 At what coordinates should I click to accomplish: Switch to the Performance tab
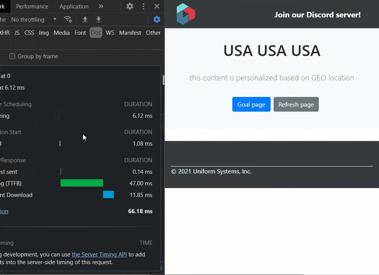[x=32, y=7]
